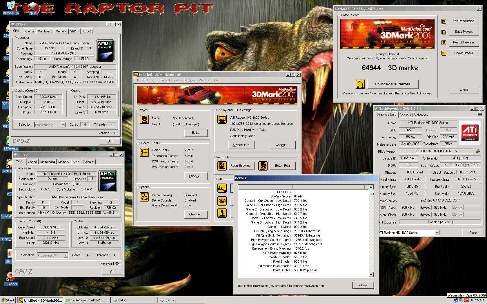Open the Help menu in 3DMark2001 SE

click(x=217, y=80)
